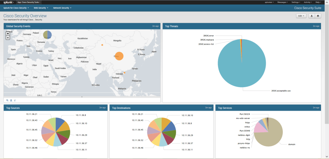The height and width of the screenshot is (159, 329).
Task: Click the Top Services panel title
Action: (x=225, y=108)
